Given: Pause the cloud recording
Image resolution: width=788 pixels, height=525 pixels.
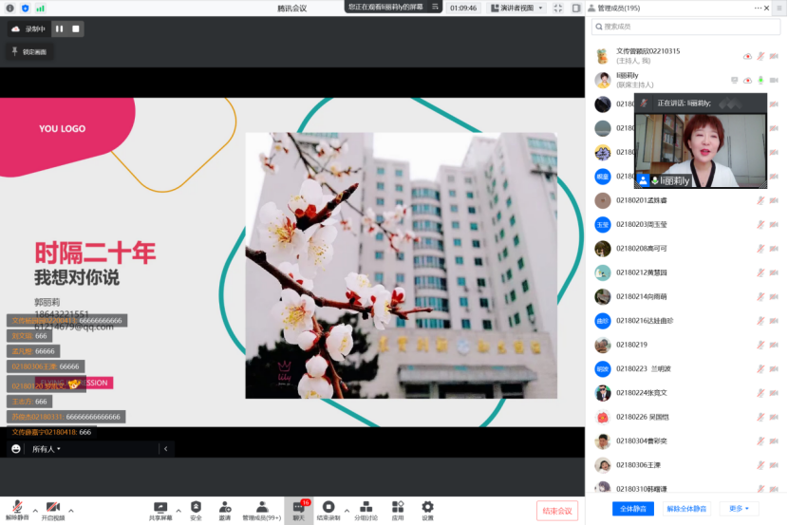Looking at the screenshot, I should click(x=59, y=29).
